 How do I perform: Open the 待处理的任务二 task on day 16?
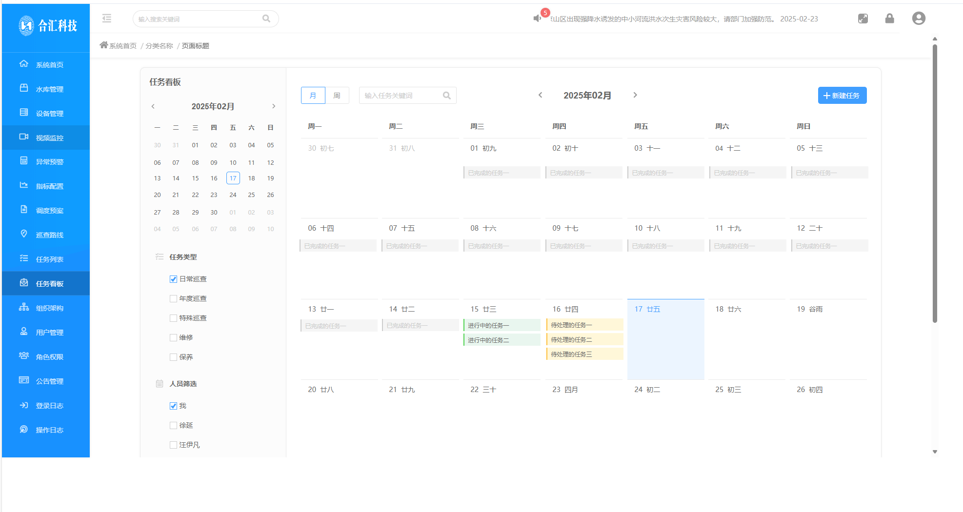click(584, 339)
